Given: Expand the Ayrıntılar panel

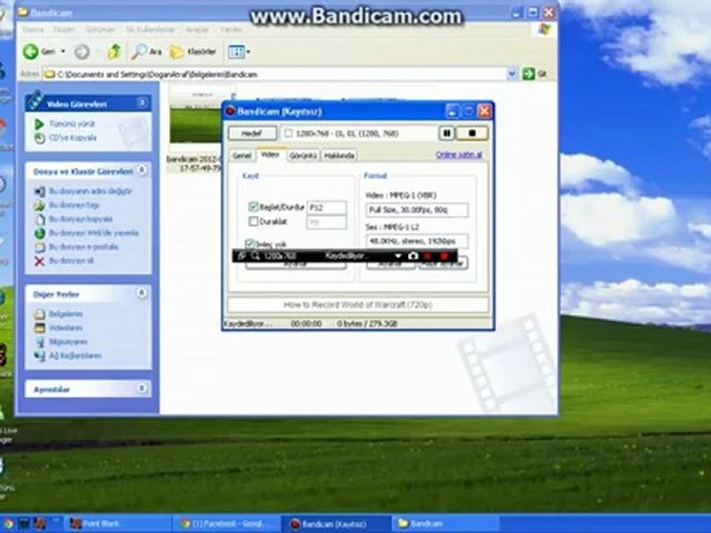Looking at the screenshot, I should tap(142, 389).
